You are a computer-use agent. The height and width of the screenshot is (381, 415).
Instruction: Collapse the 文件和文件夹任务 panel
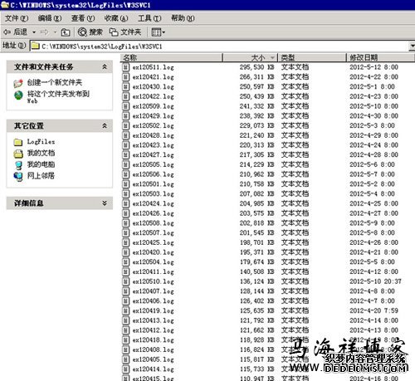[105, 66]
